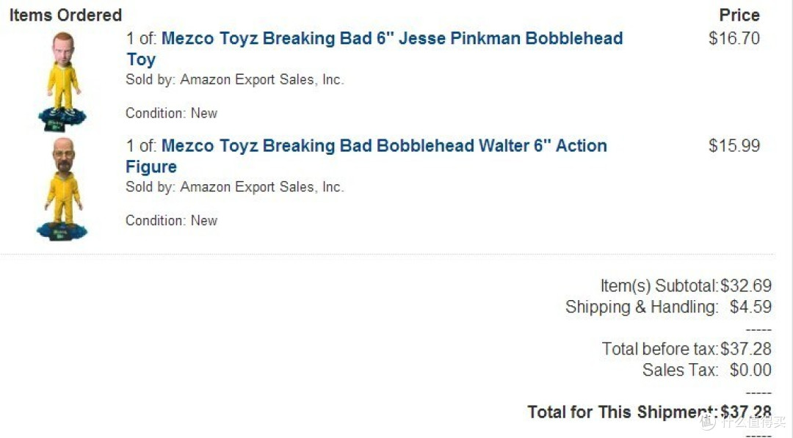Image resolution: width=793 pixels, height=438 pixels.
Task: Open the Jesse Pinkman Bobblehead Toy link
Action: coord(374,48)
